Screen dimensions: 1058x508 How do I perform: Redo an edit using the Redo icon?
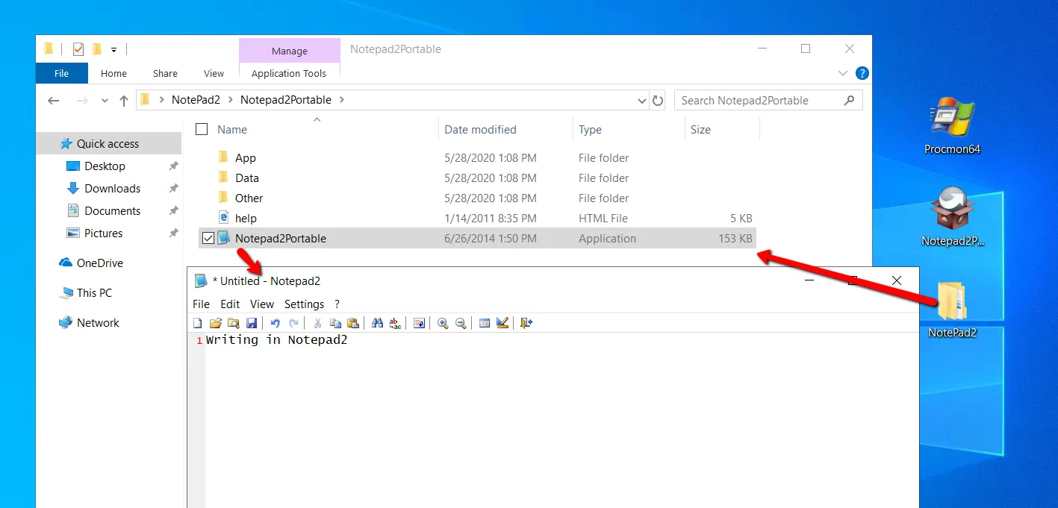[293, 322]
